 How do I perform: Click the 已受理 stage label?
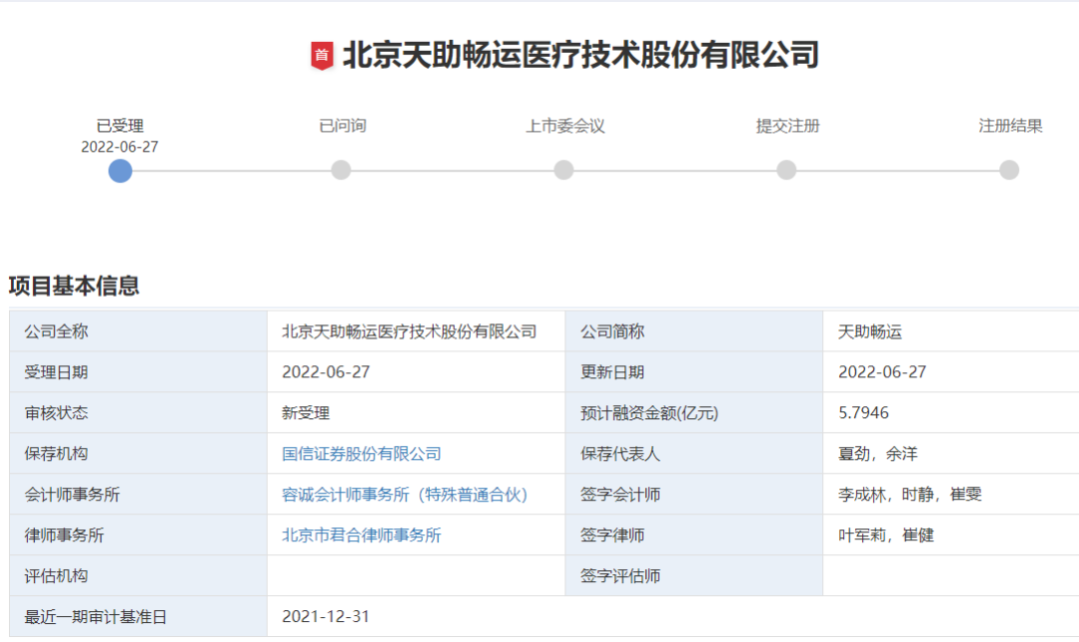120,126
